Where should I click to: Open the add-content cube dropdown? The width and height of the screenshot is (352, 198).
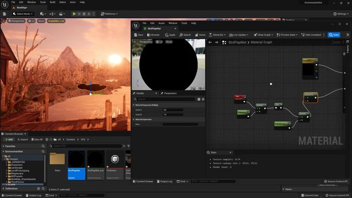(43, 14)
